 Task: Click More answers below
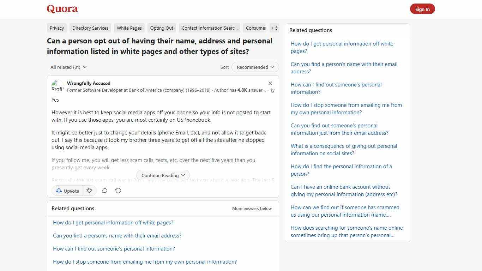[x=252, y=208]
